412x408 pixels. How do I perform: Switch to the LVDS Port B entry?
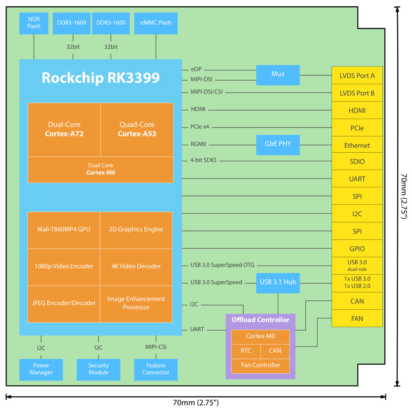pyautogui.click(x=357, y=93)
